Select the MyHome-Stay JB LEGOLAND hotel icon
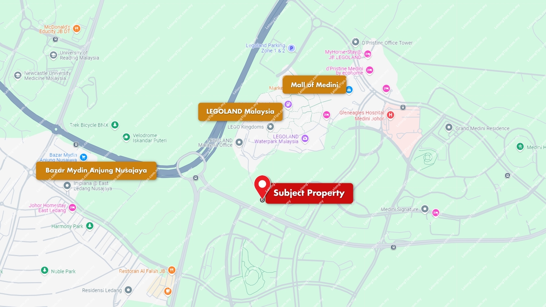The width and height of the screenshot is (546, 307). click(x=368, y=54)
